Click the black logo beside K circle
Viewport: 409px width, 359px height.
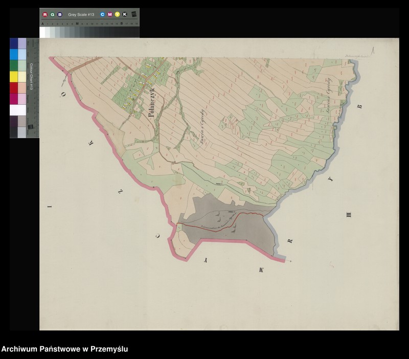pyautogui.click(x=134, y=14)
